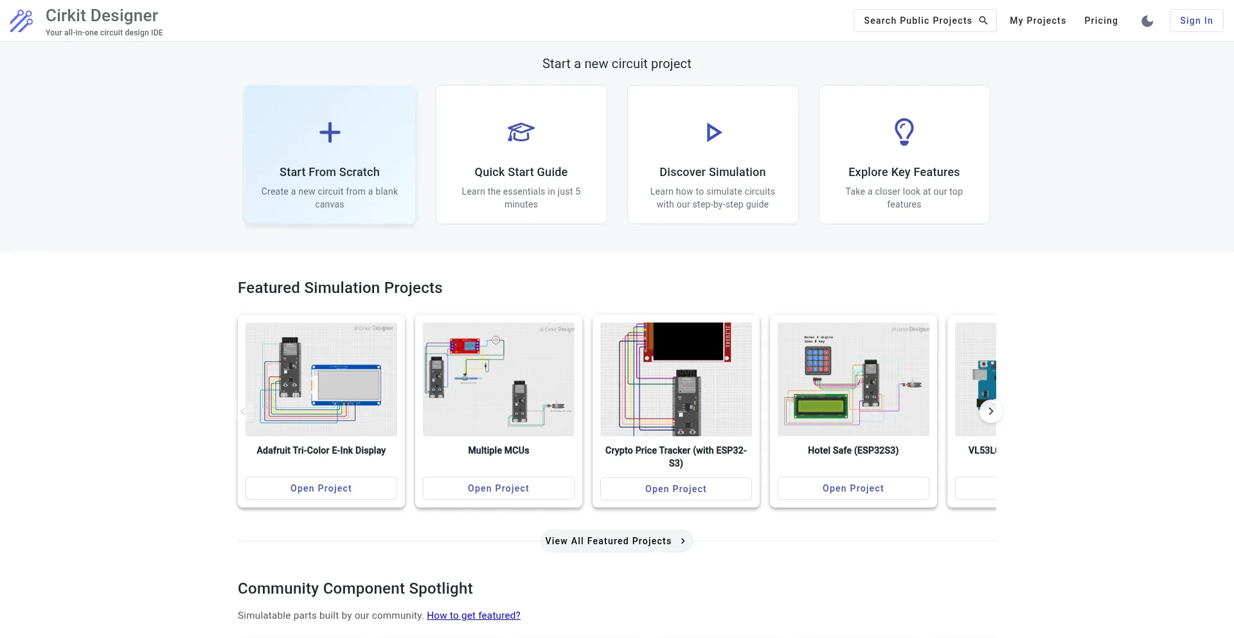This screenshot has height=638, width=1234.
Task: Select the Multiple MCUs circuit thumbnail
Action: click(x=499, y=379)
